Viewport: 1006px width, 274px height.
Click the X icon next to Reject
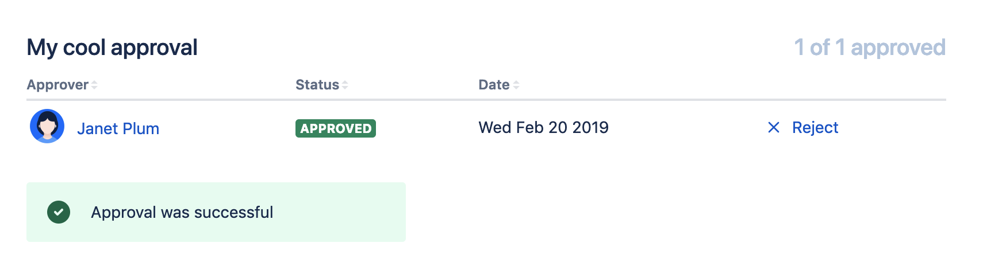click(774, 127)
